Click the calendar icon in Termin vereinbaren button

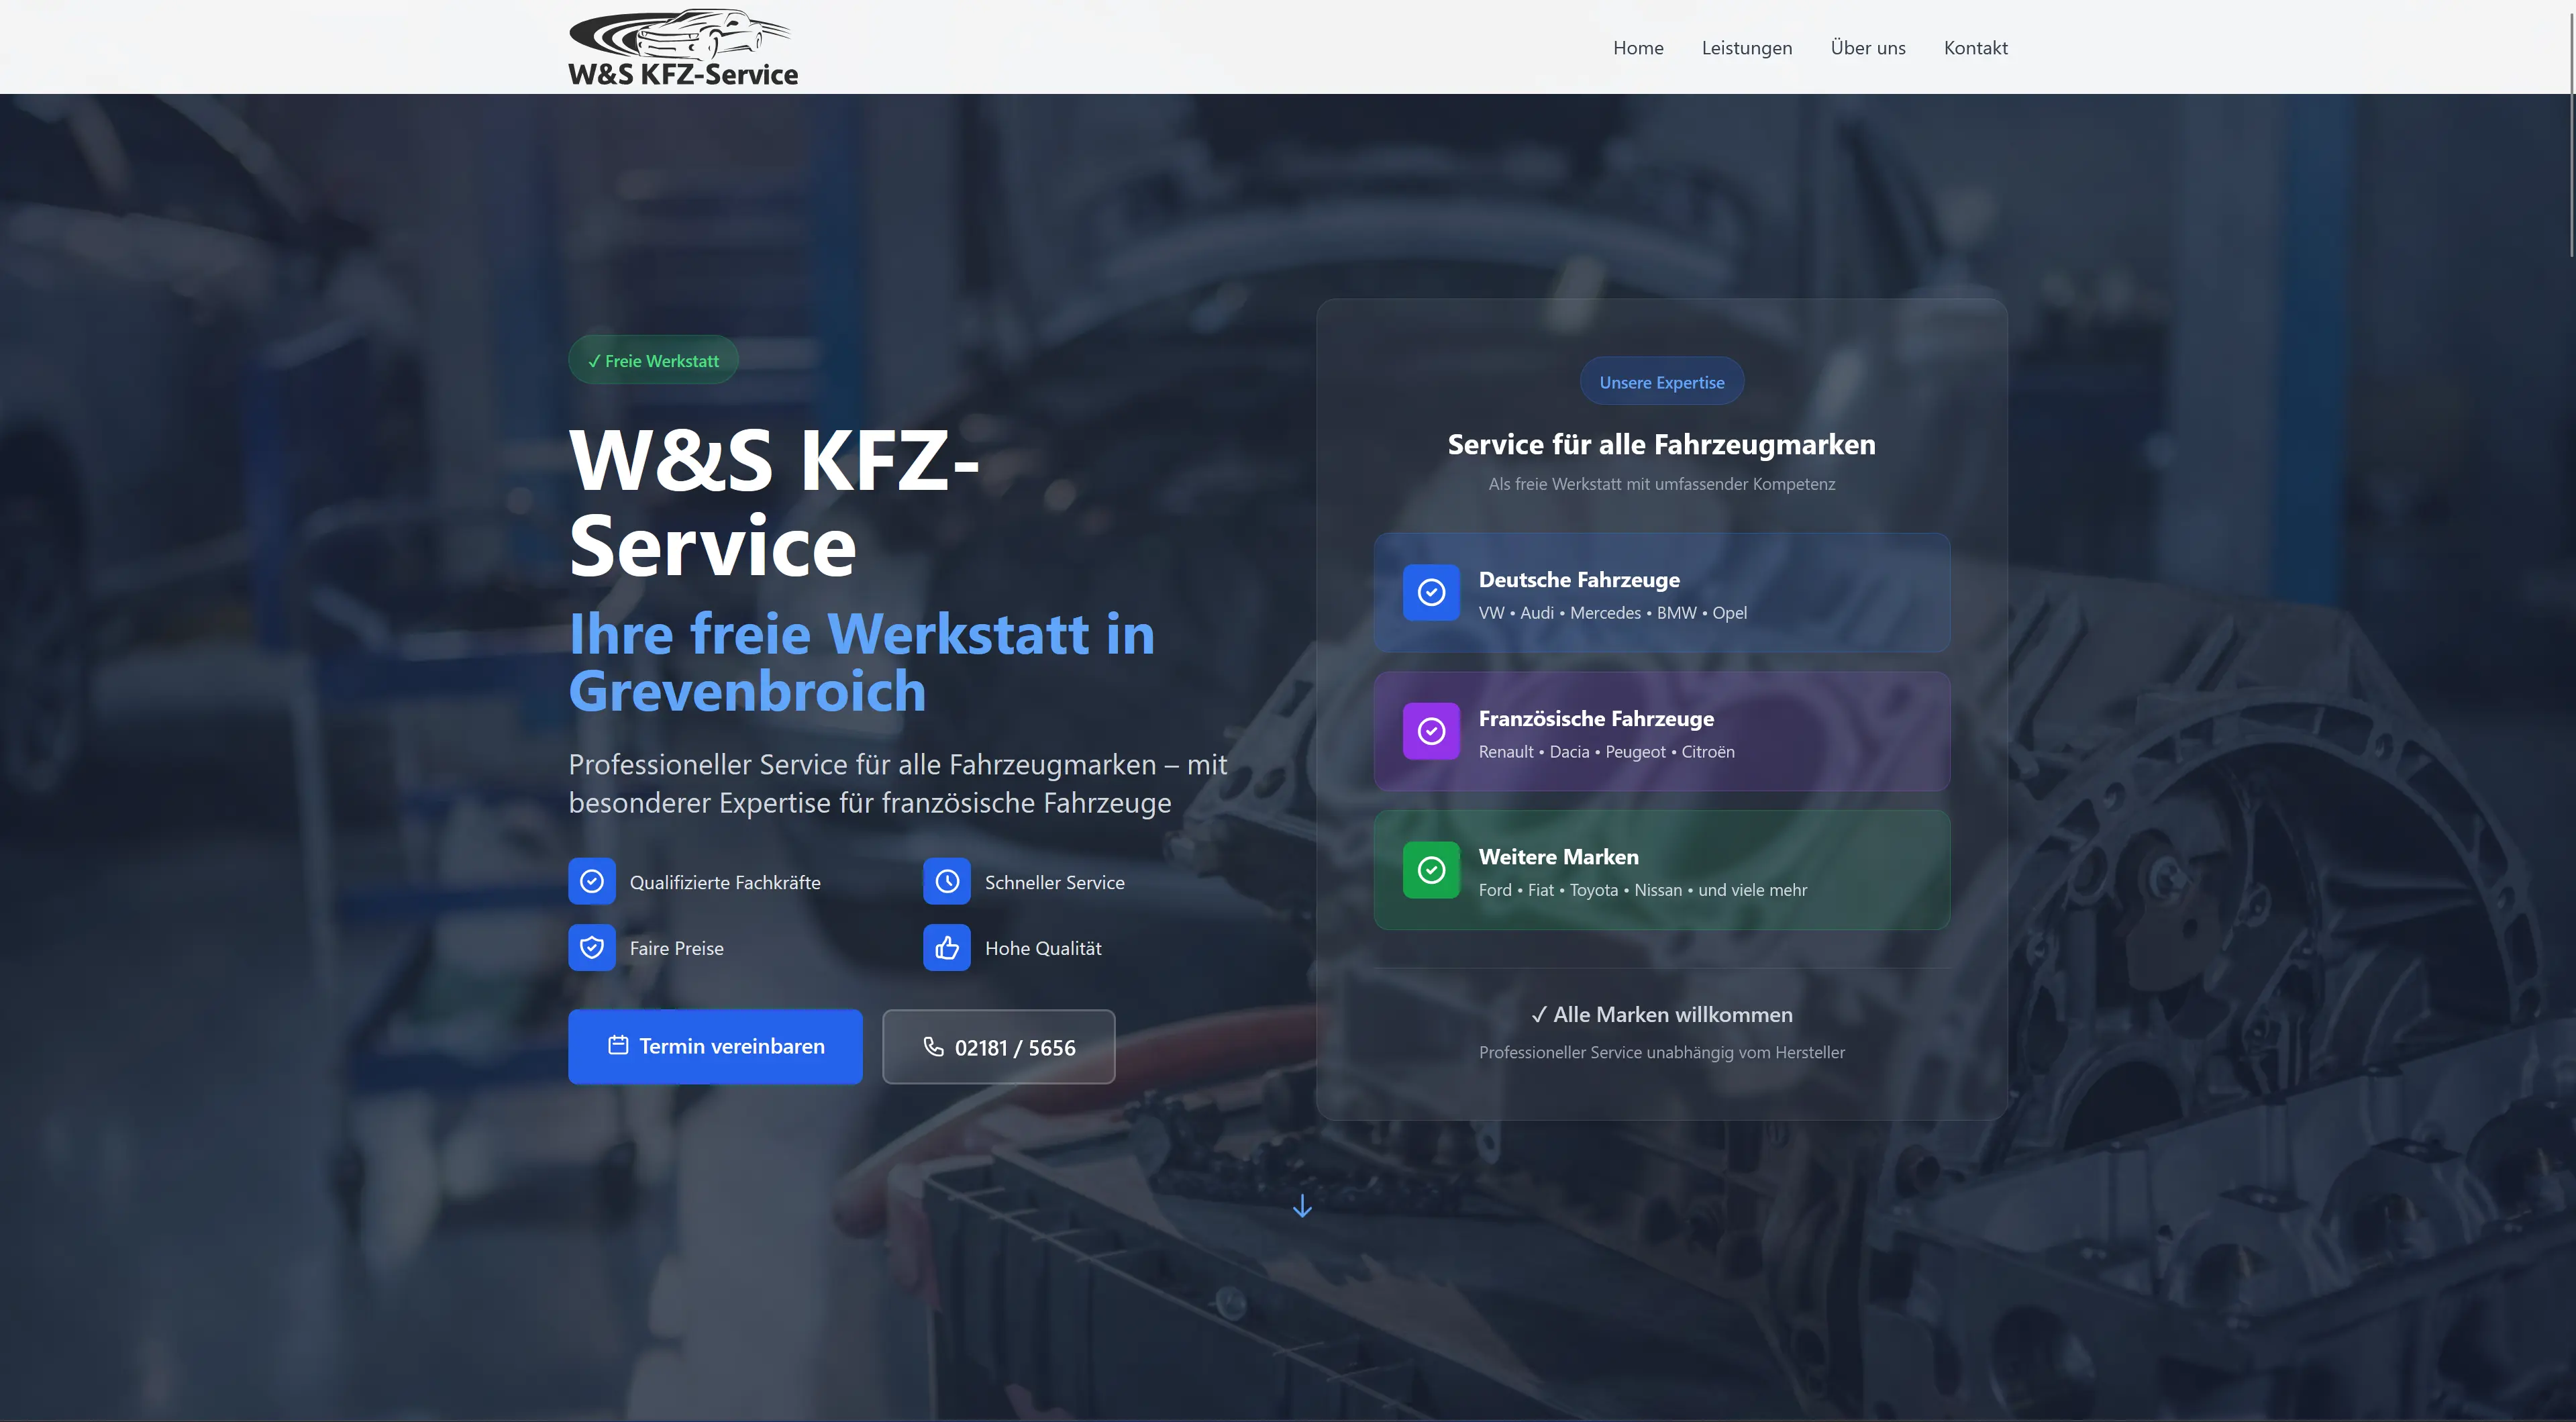pos(618,1046)
